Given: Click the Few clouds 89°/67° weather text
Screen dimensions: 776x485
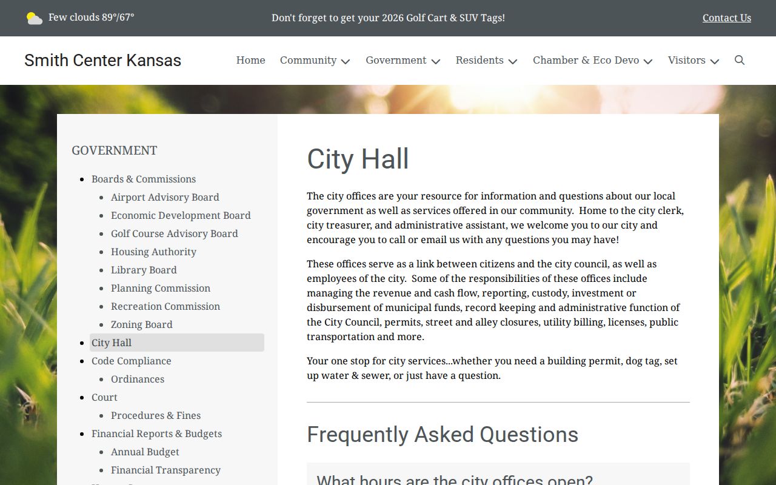Looking at the screenshot, I should (x=92, y=18).
